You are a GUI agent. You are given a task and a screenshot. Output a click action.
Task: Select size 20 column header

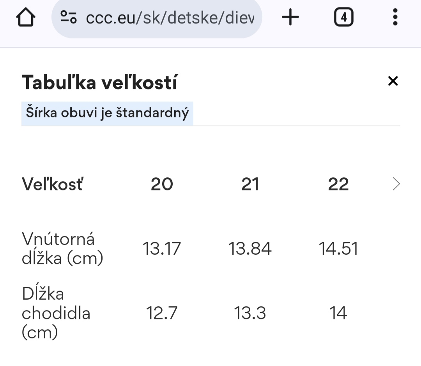[162, 184]
